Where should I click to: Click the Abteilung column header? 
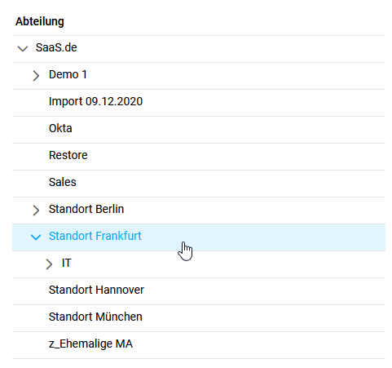click(40, 21)
